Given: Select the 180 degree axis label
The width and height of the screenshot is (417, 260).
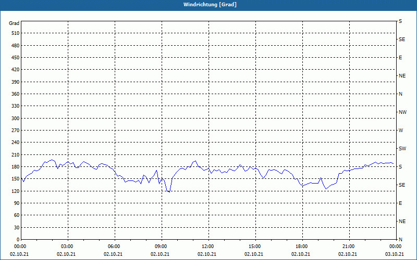Looking at the screenshot, I should (x=16, y=167).
